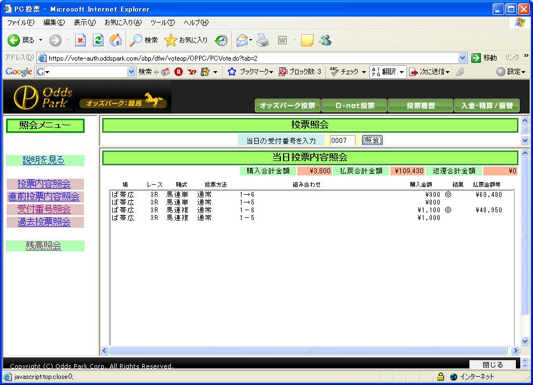Click the Stop loading icon
Viewport: 533px width, 385px height.
coord(80,40)
